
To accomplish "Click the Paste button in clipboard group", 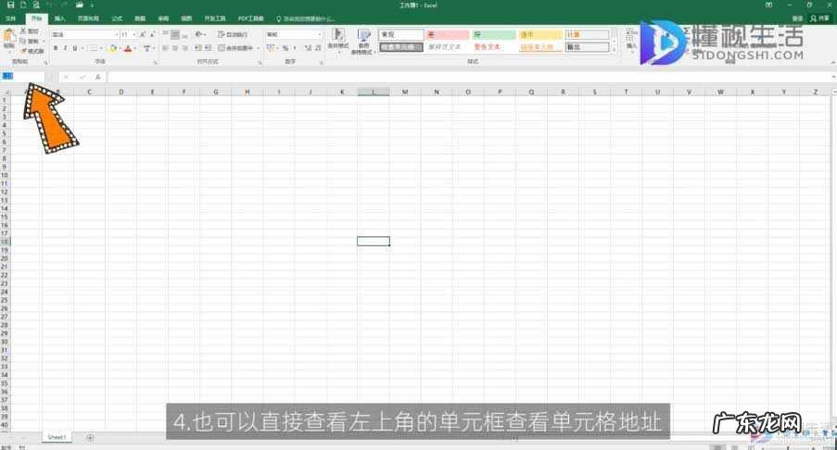I will pos(9,40).
